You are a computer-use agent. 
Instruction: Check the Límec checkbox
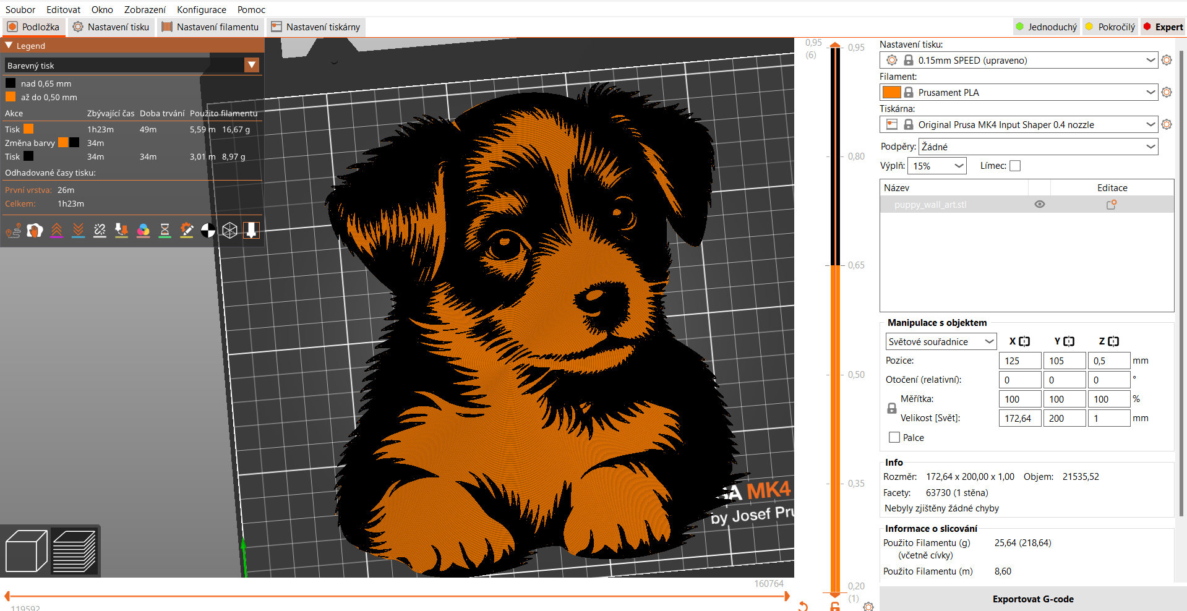[1016, 166]
